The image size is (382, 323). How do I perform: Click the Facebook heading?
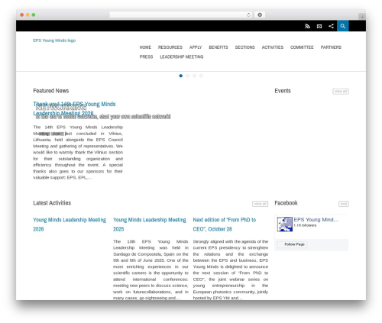click(286, 203)
